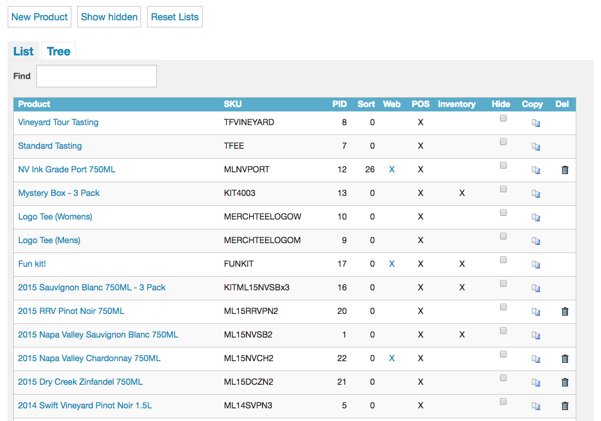Switch to the List tab
This screenshot has height=421, width=601.
pos(24,52)
